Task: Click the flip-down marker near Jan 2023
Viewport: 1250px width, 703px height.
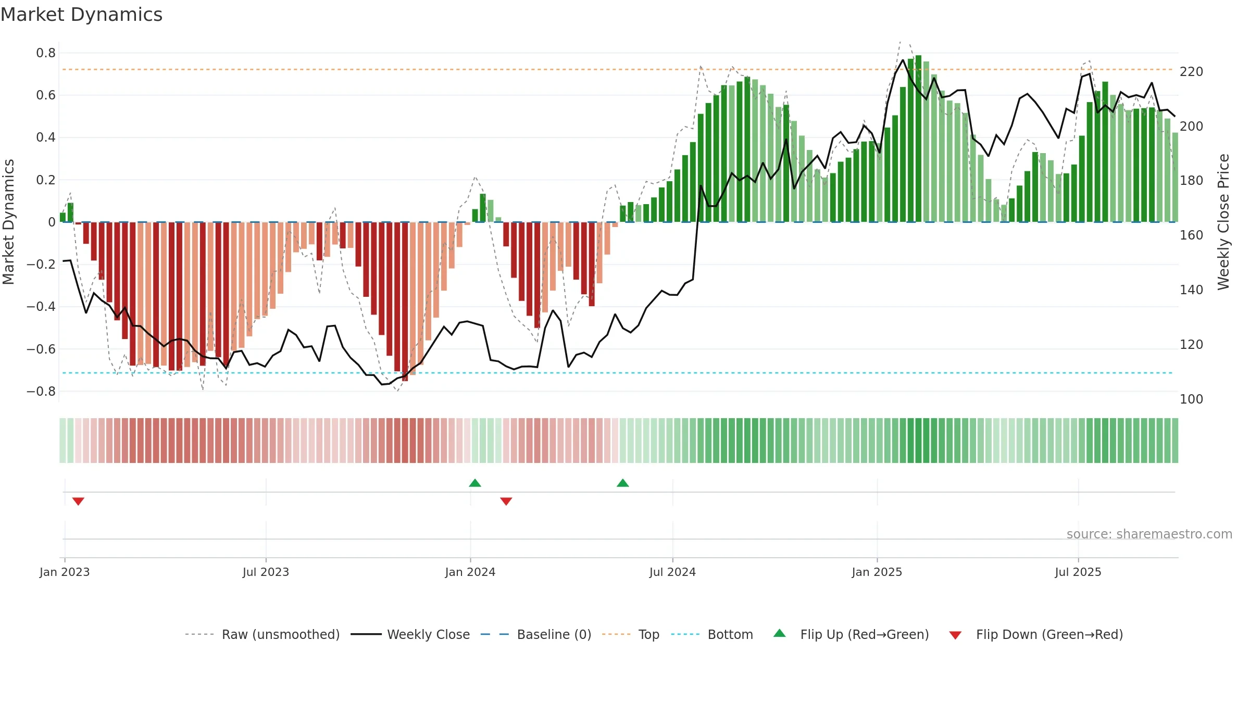Action: pos(78,501)
